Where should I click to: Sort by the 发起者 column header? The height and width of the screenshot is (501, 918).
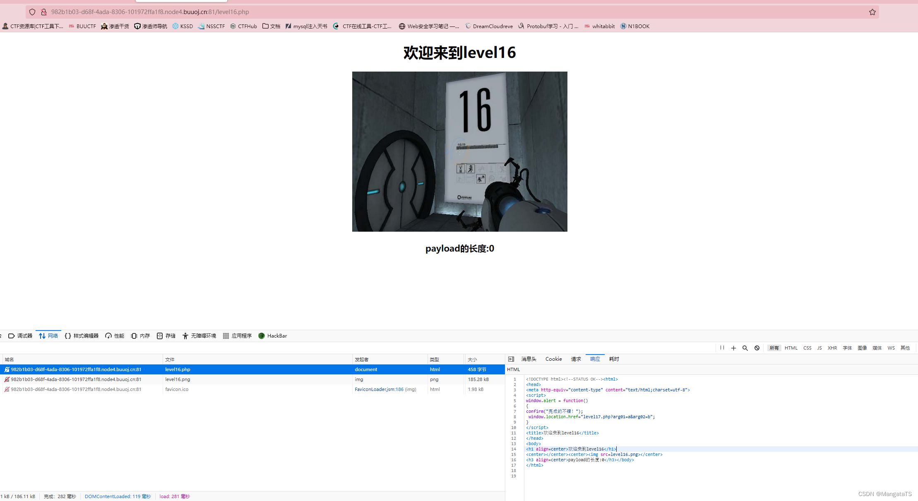[x=390, y=360]
